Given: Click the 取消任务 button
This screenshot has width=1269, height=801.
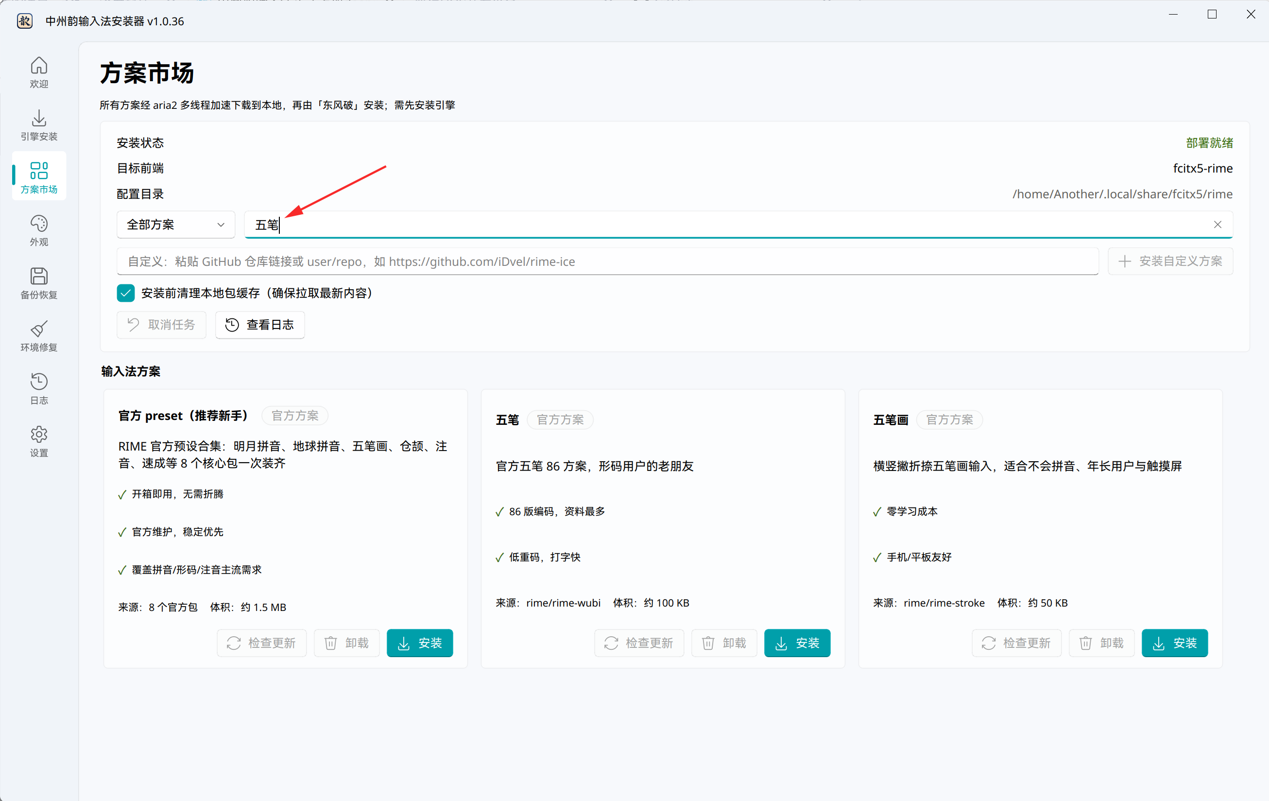Looking at the screenshot, I should [161, 325].
